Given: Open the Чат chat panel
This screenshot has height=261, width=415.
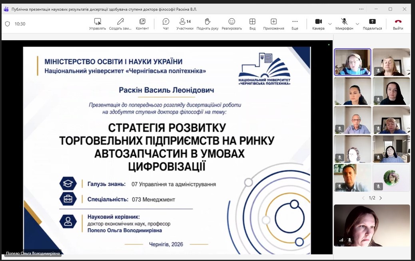Looking at the screenshot, I should 166,24.
